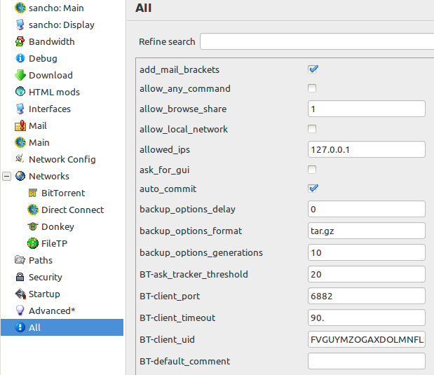Go to the Network Config section

(62, 159)
